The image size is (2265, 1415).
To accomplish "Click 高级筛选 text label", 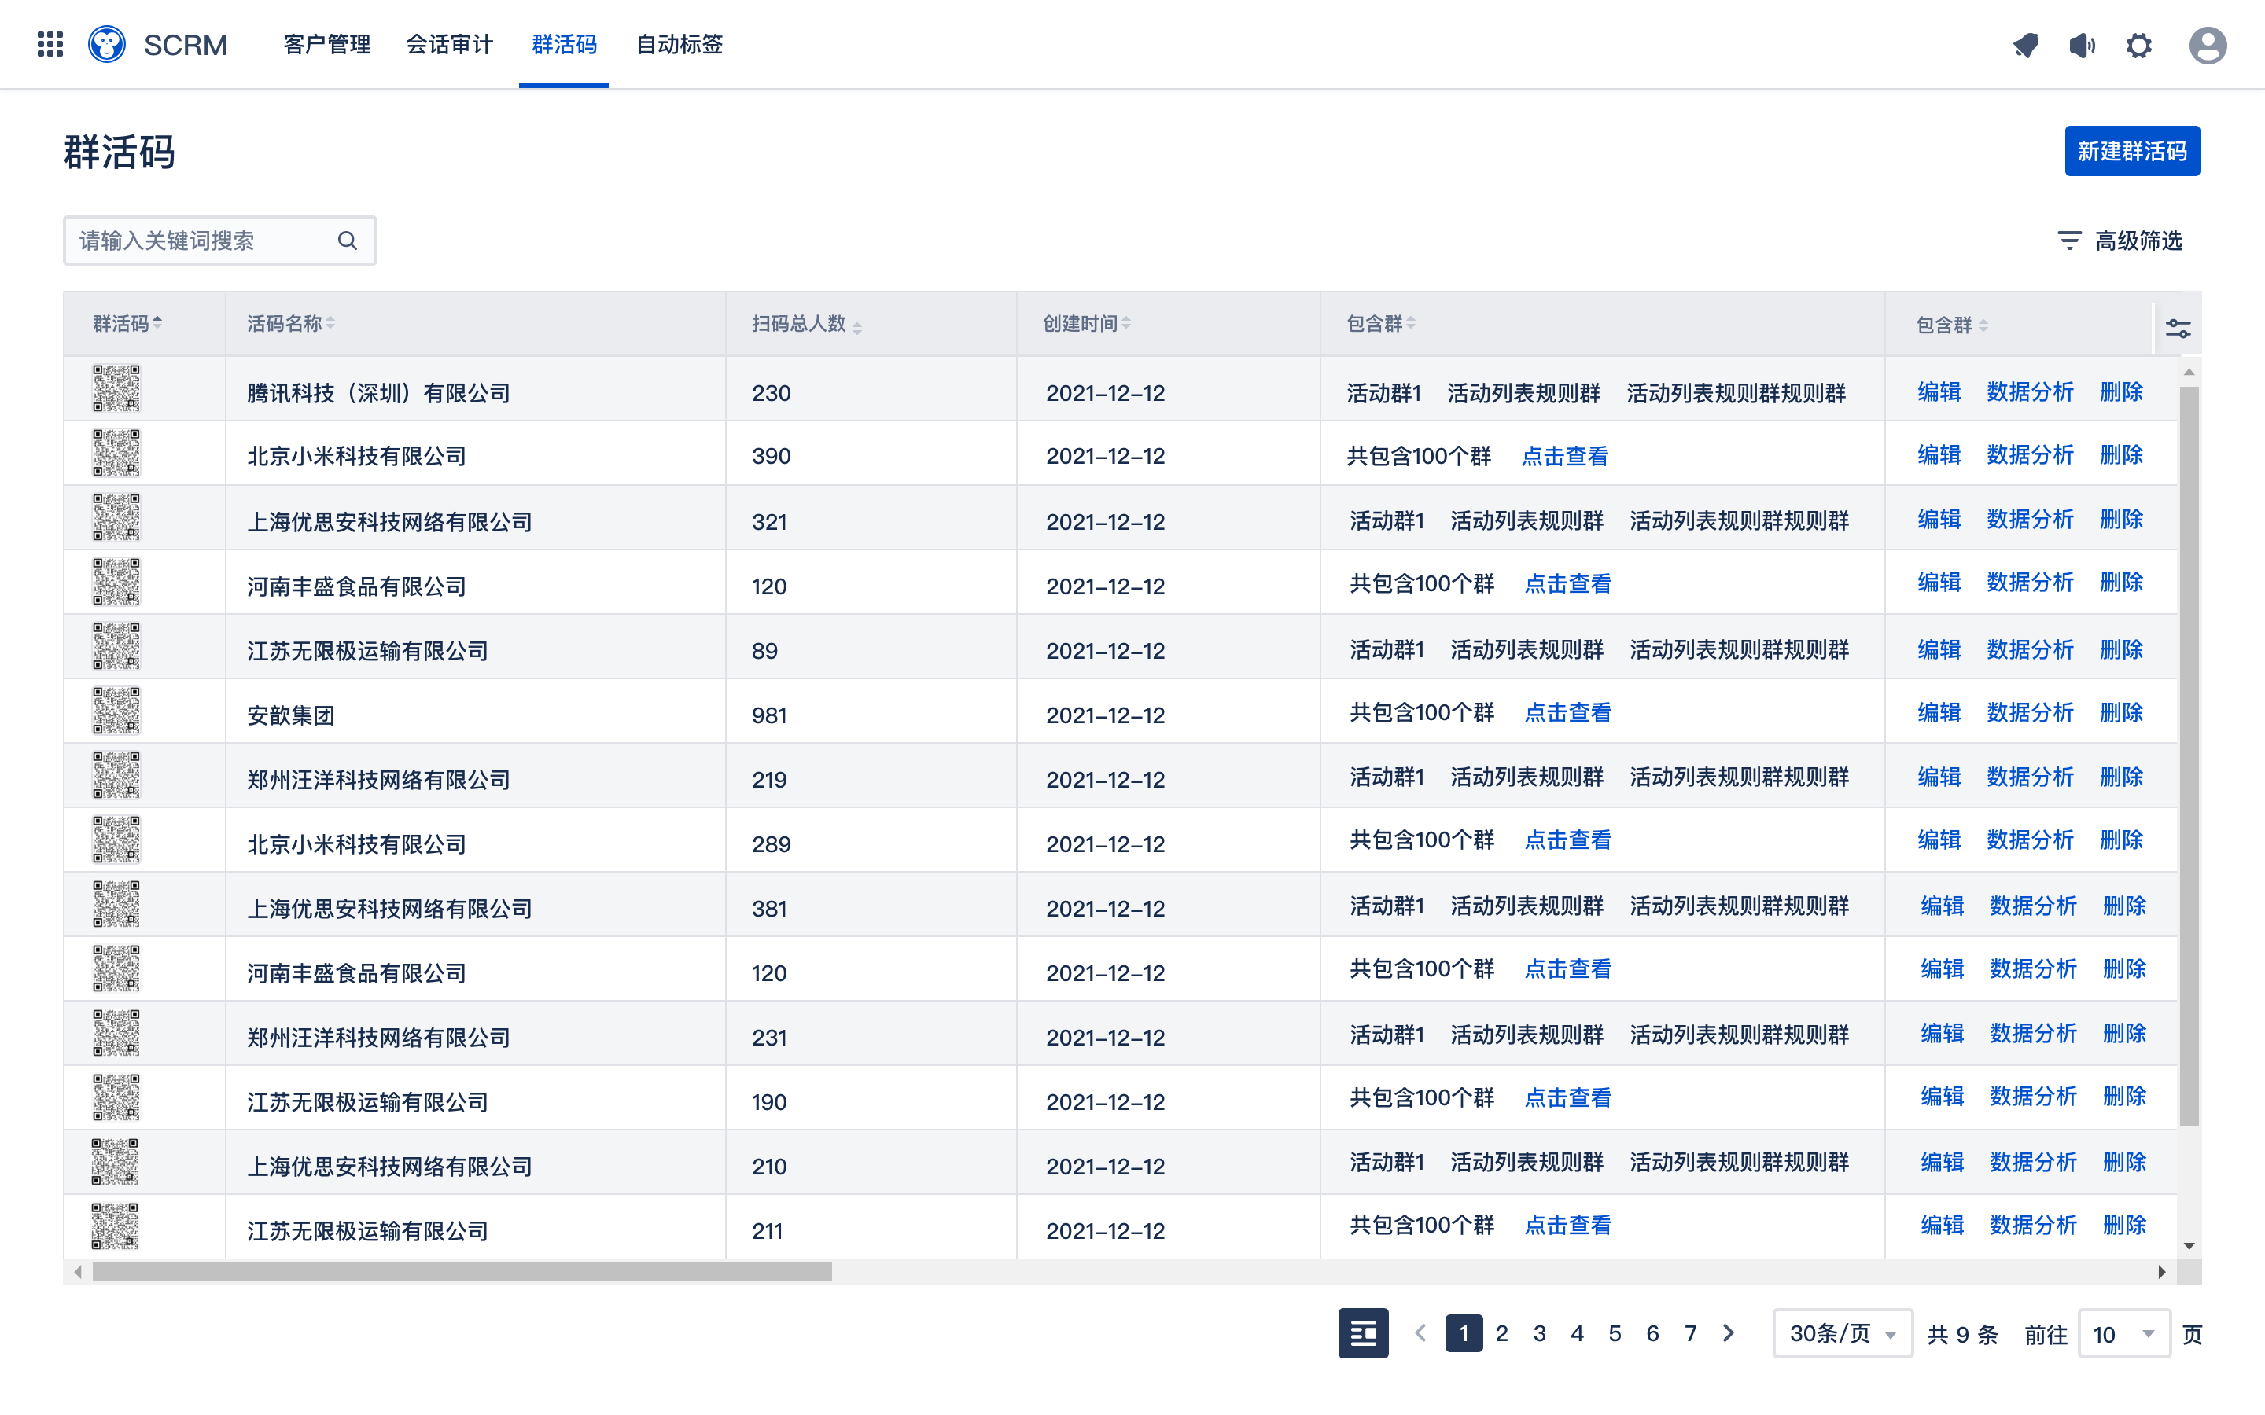I will pos(2138,241).
